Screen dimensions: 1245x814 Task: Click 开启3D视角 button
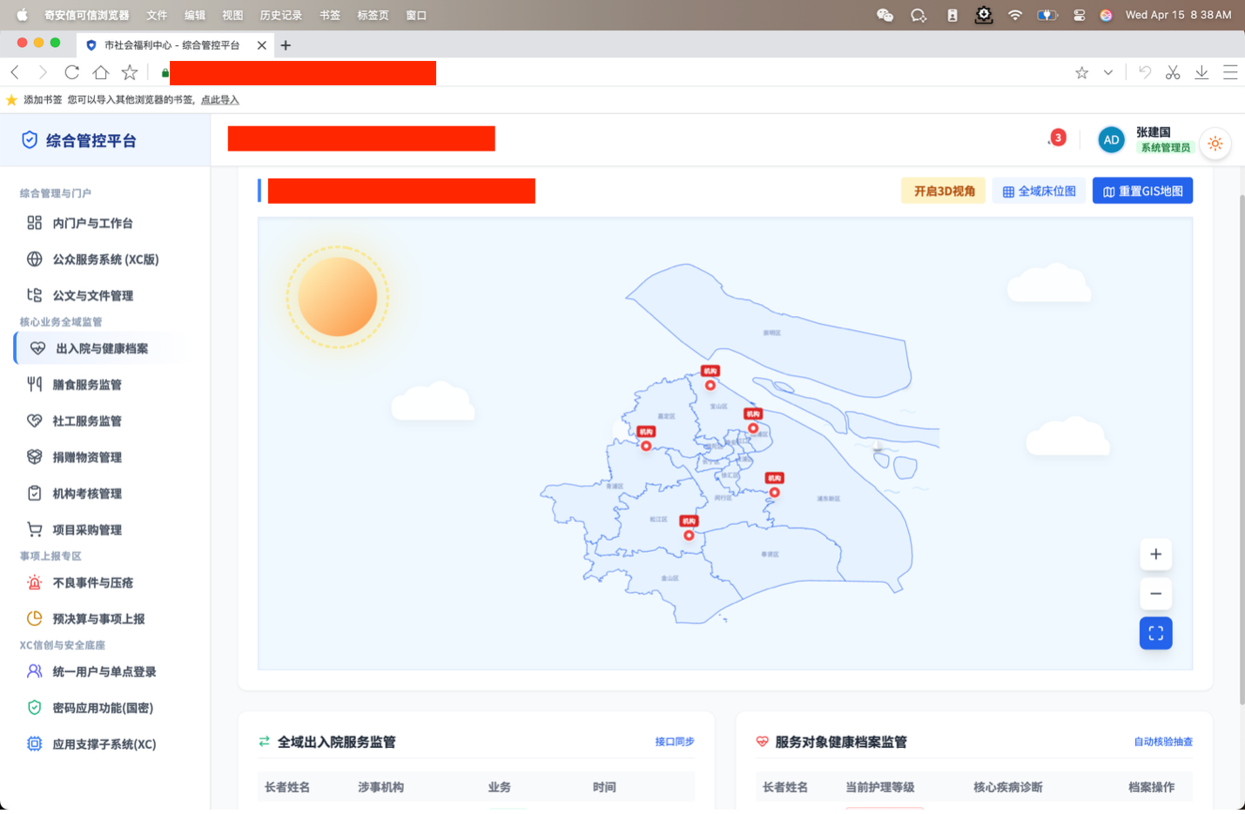pos(944,192)
